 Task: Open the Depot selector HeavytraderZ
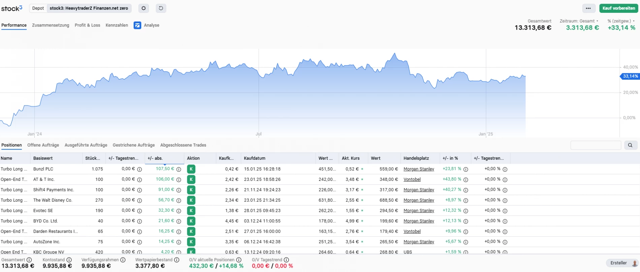pos(89,8)
